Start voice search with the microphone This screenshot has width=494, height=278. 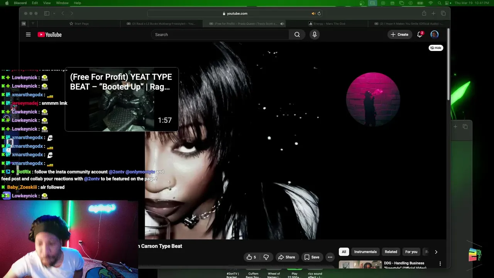coord(315,35)
